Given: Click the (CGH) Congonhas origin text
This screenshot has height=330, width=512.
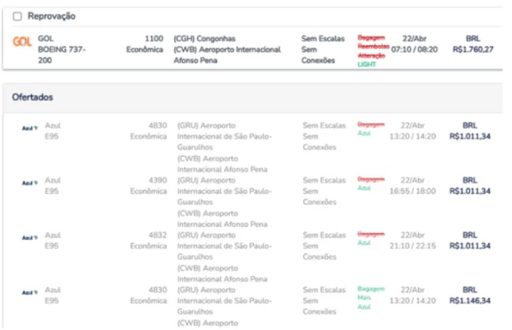Looking at the screenshot, I should (x=204, y=39).
